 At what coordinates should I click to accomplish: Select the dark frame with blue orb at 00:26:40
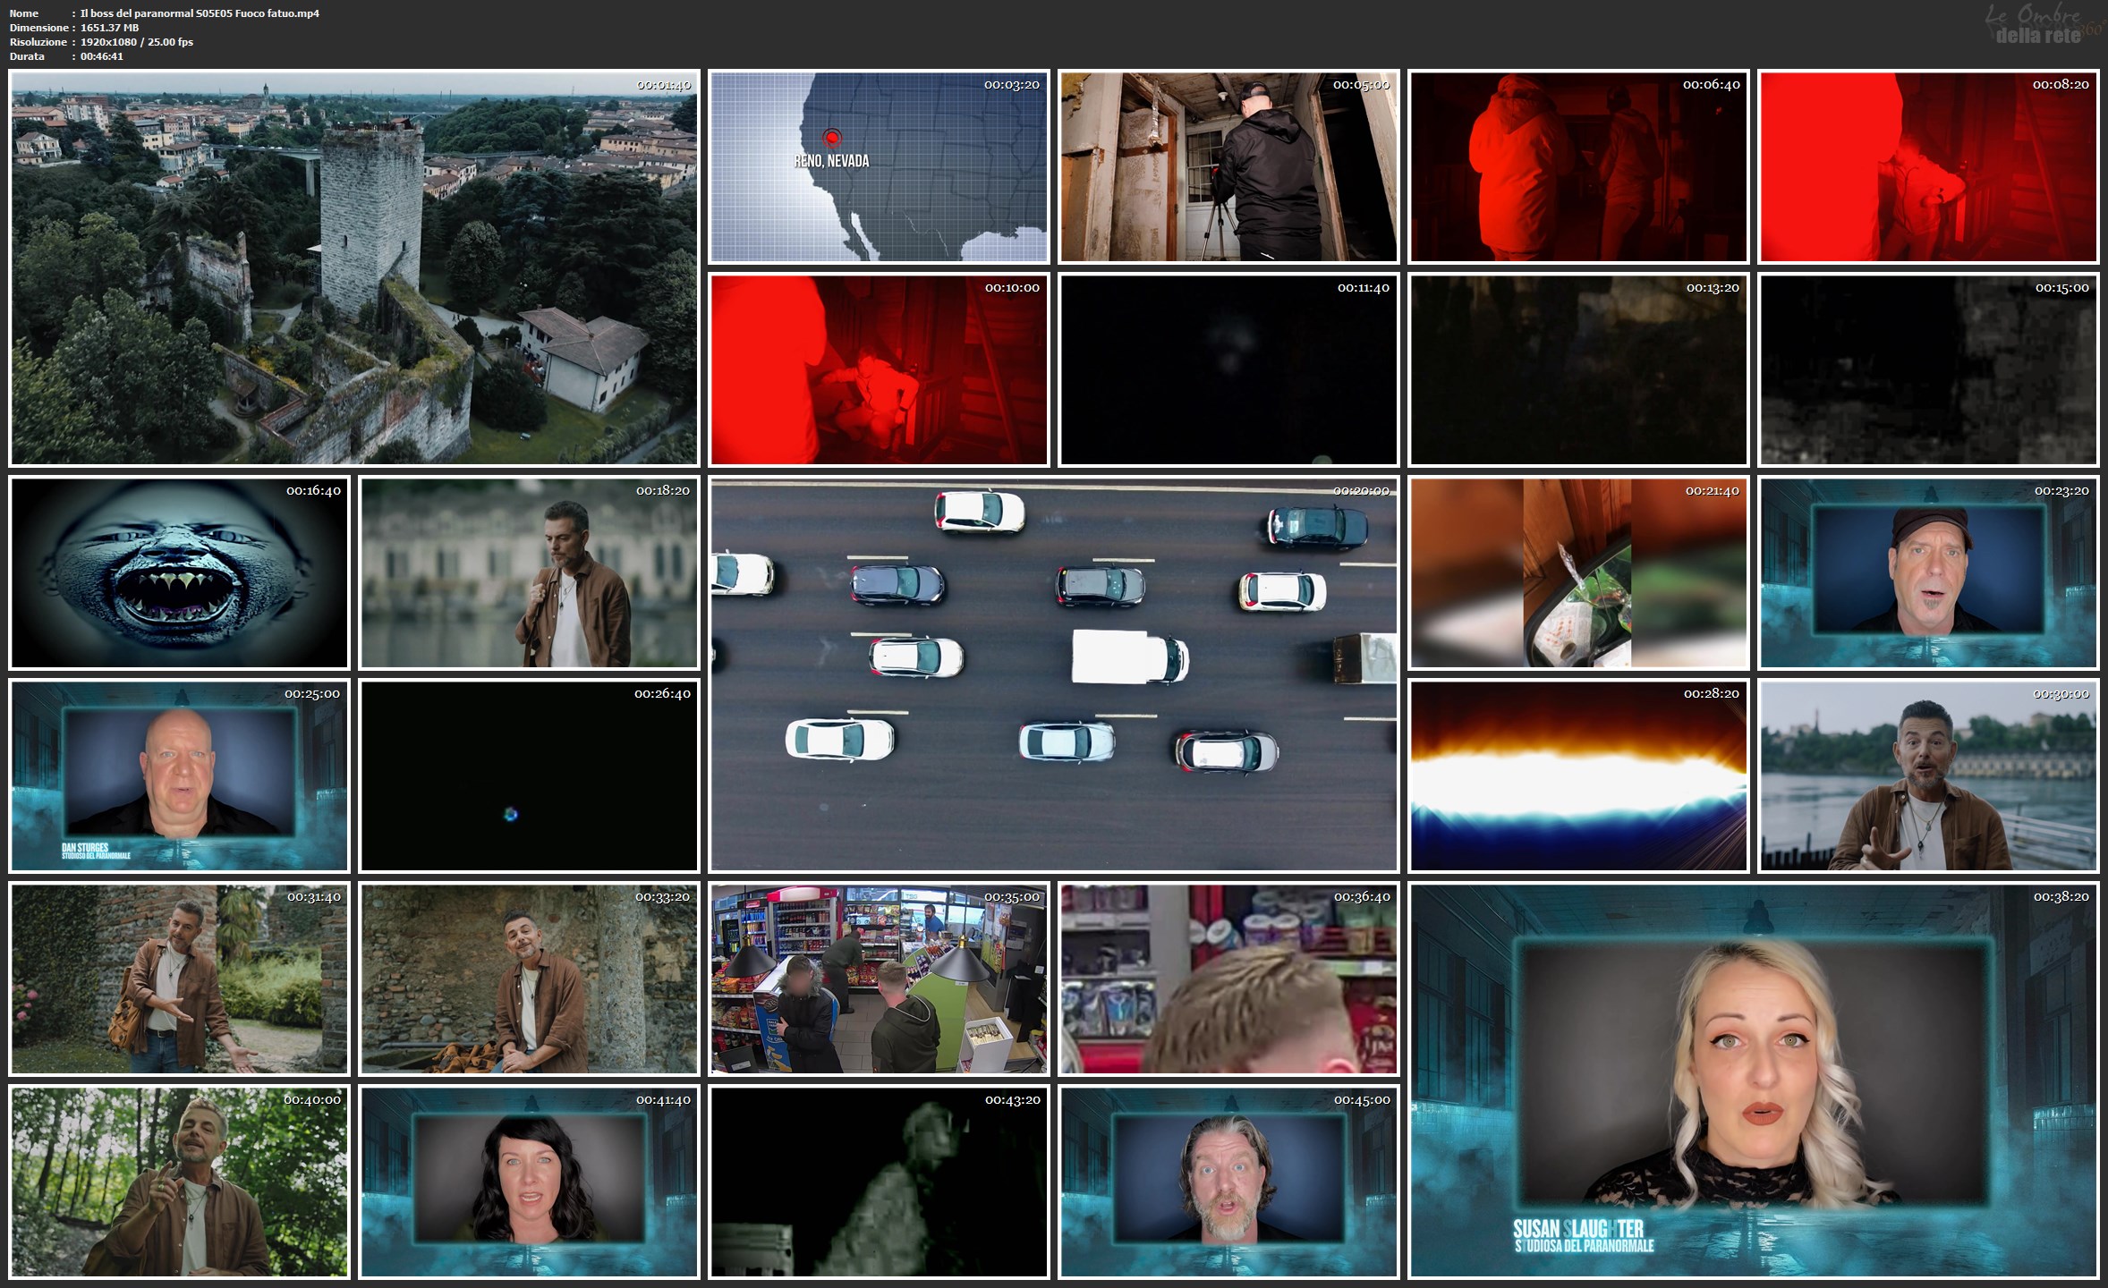tap(529, 775)
